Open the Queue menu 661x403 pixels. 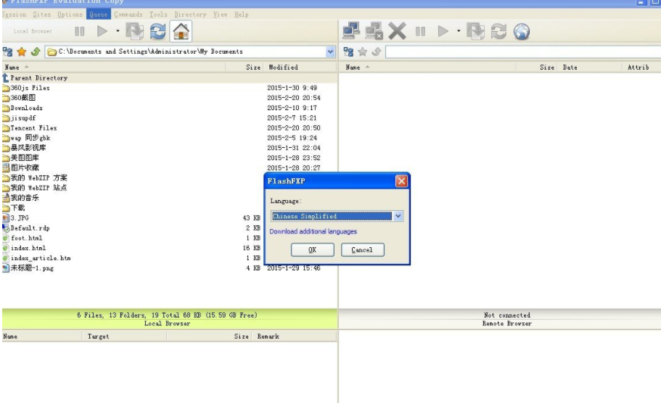coord(98,14)
